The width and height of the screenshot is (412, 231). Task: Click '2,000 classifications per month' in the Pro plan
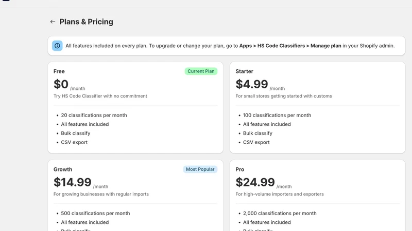coord(280,213)
